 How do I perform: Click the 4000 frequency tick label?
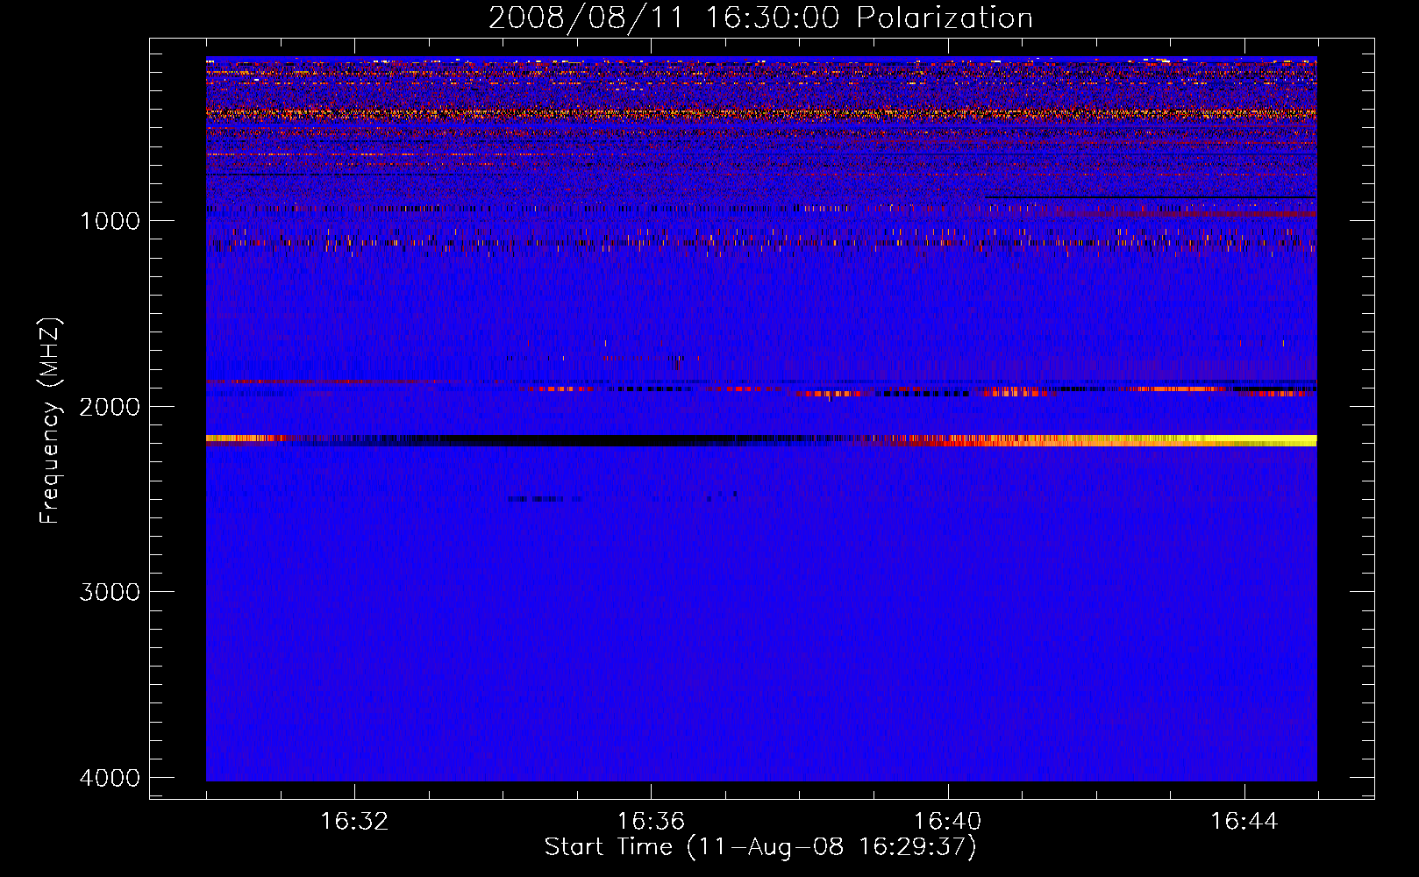110,778
